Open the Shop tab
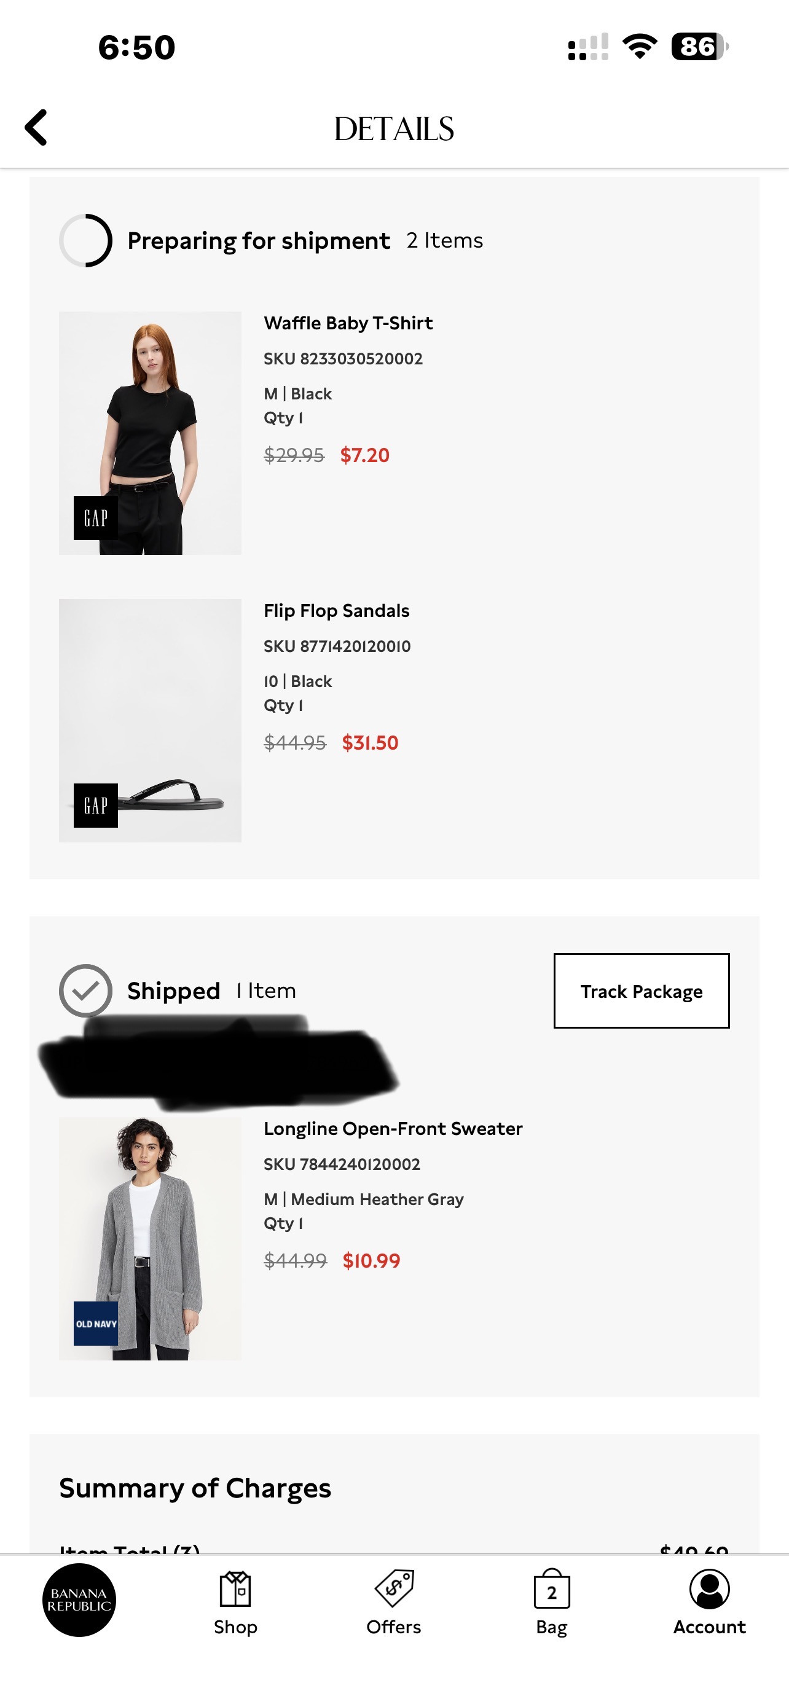This screenshot has width=789, height=1707. tap(235, 1603)
